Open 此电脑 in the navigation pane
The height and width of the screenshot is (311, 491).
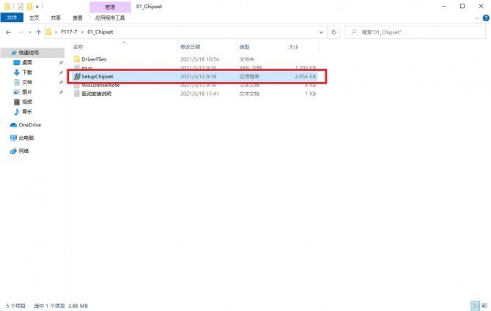(x=26, y=138)
